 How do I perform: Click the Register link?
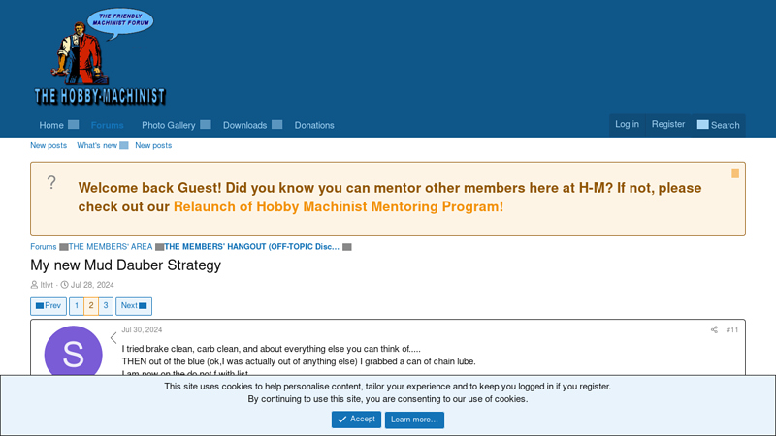(x=668, y=124)
